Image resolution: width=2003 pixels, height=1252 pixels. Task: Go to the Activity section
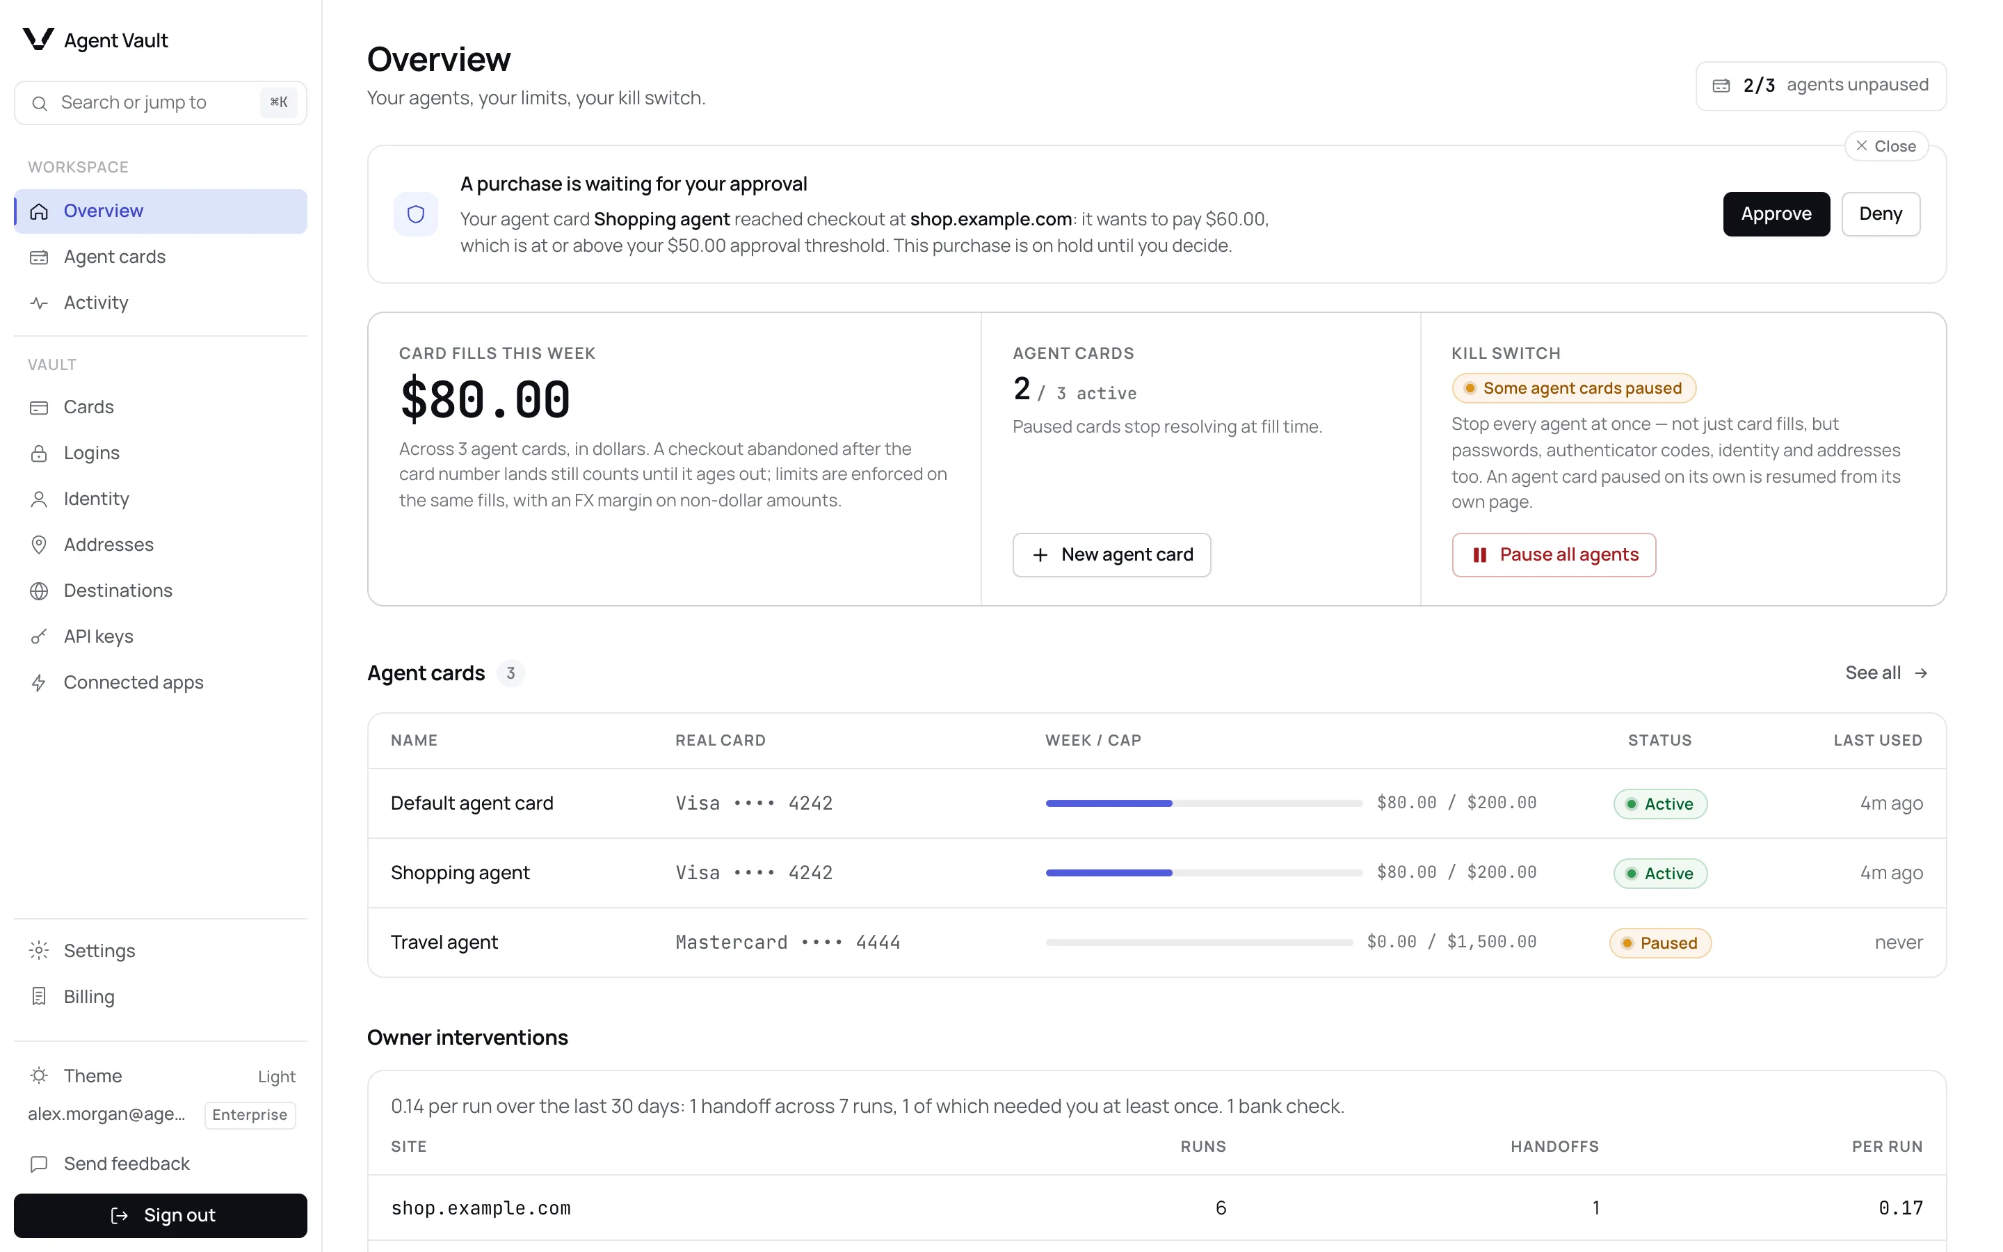[x=161, y=303]
